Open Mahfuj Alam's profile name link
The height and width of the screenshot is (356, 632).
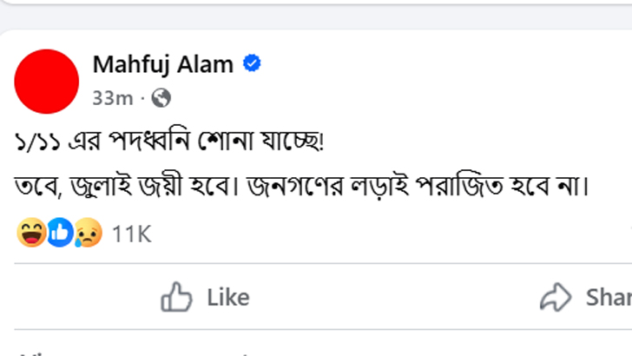coord(163,64)
